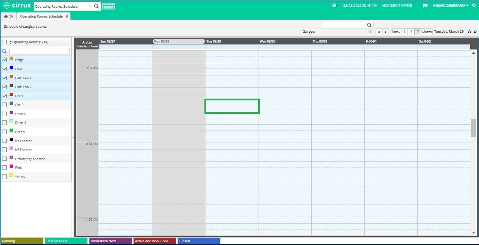479x245 pixels.
Task: Refresh the schedule with the reload icon
Action: click(x=470, y=32)
